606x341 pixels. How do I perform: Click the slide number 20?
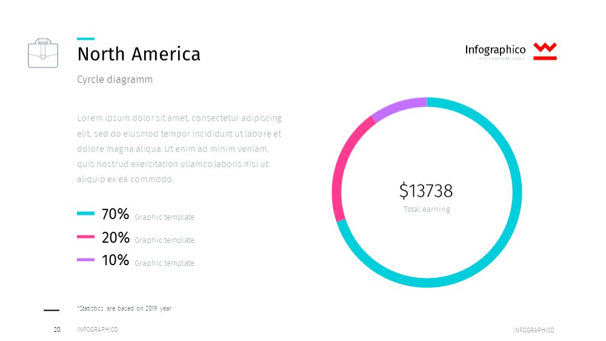click(57, 330)
